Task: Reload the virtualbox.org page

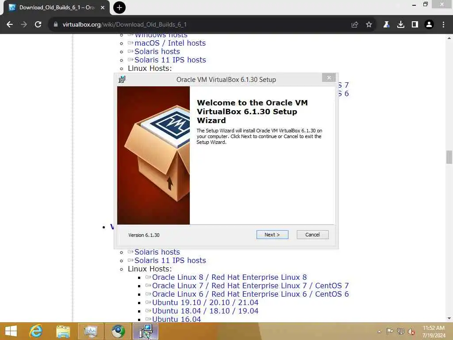Action: pos(38,25)
